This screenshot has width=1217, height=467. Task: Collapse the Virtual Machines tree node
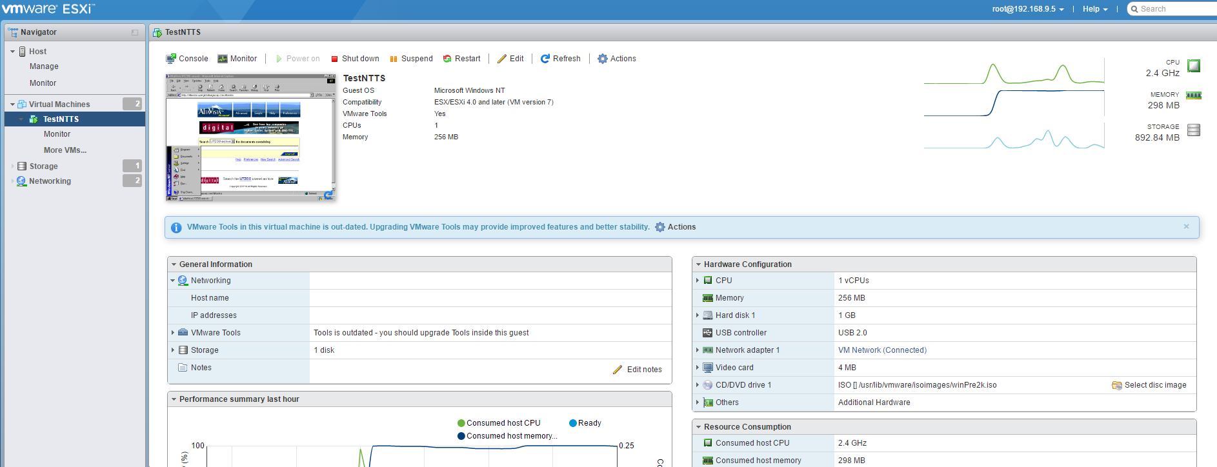12,104
